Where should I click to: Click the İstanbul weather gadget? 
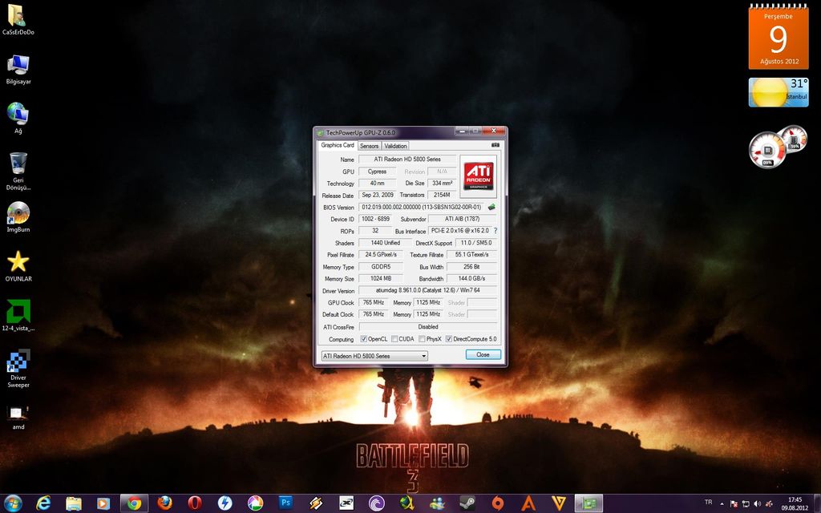[779, 92]
